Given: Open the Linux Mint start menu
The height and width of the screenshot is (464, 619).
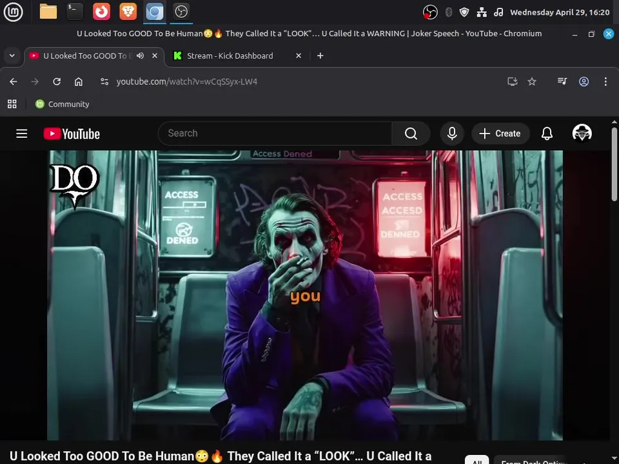Looking at the screenshot, I should point(13,12).
